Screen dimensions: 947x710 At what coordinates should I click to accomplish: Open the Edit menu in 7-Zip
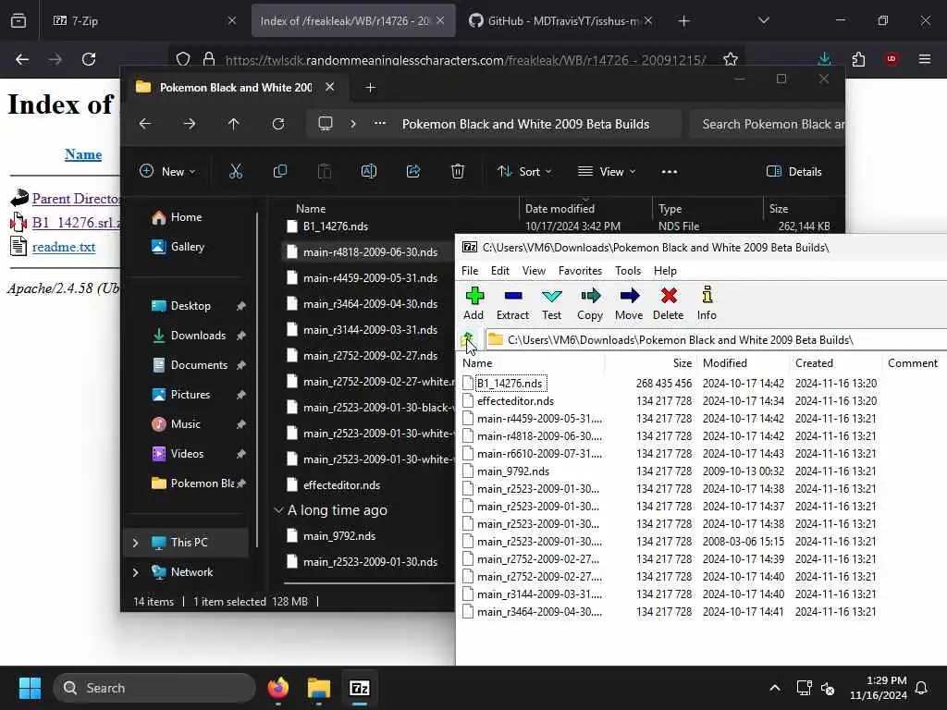[x=500, y=271]
